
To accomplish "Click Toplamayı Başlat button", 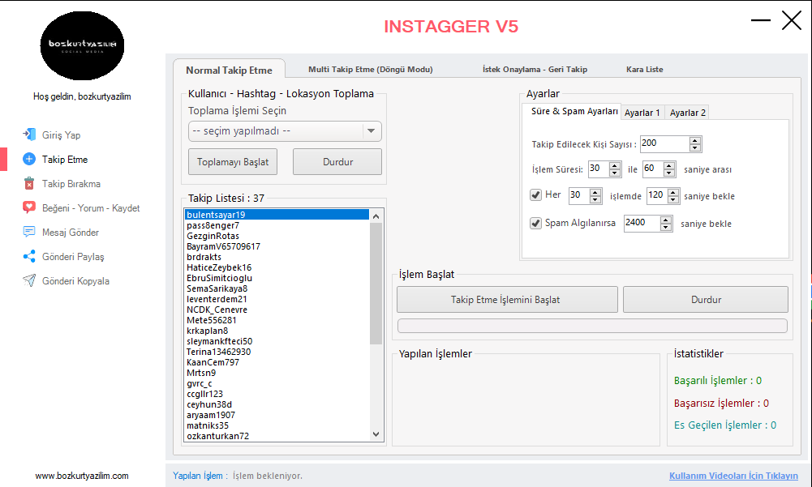I will (233, 162).
